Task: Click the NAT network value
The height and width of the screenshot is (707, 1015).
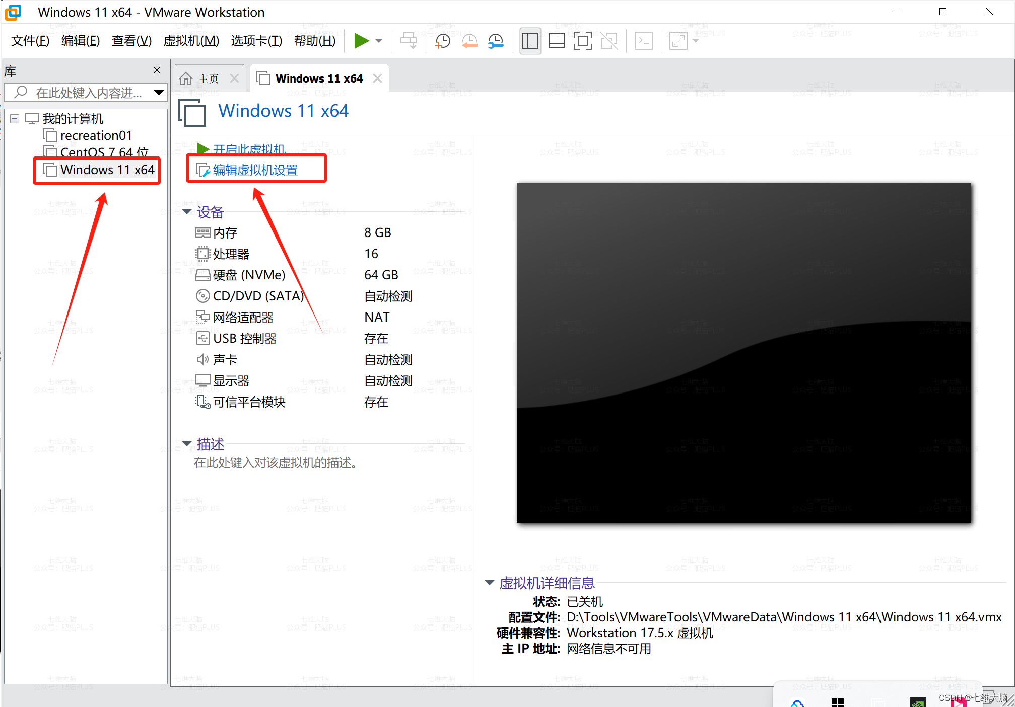Action: click(x=377, y=318)
